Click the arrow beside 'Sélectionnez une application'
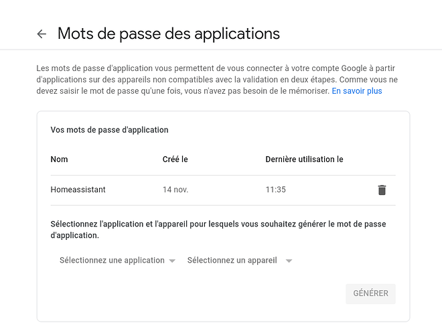The height and width of the screenshot is (335, 442). [172, 261]
